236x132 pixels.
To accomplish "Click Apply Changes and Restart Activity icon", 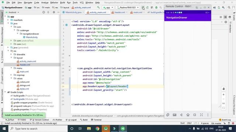I will (x=147, y=7).
